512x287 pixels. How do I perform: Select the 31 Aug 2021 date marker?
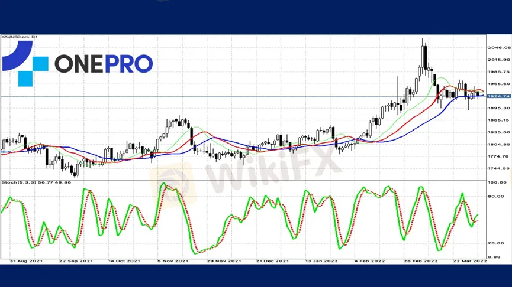click(27, 260)
